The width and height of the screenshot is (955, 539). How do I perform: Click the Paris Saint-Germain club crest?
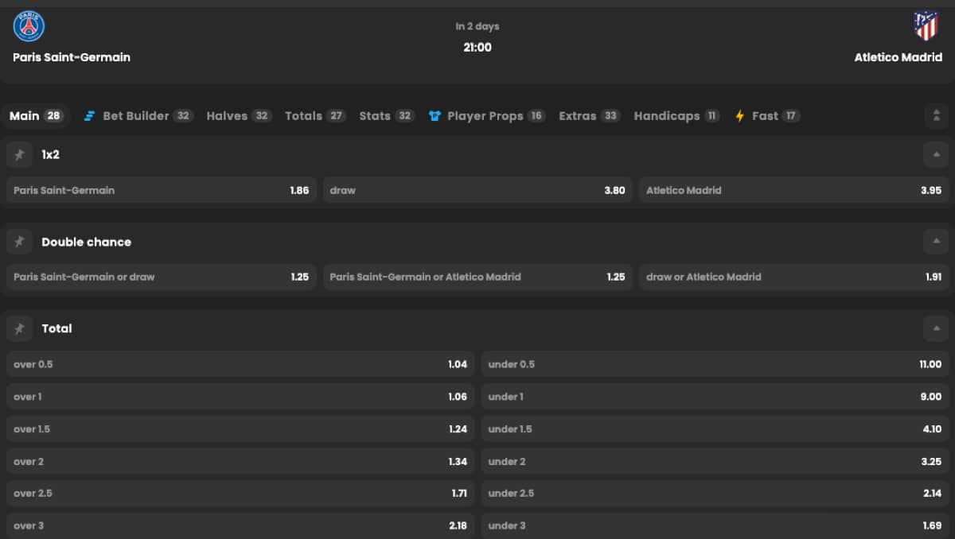29,26
